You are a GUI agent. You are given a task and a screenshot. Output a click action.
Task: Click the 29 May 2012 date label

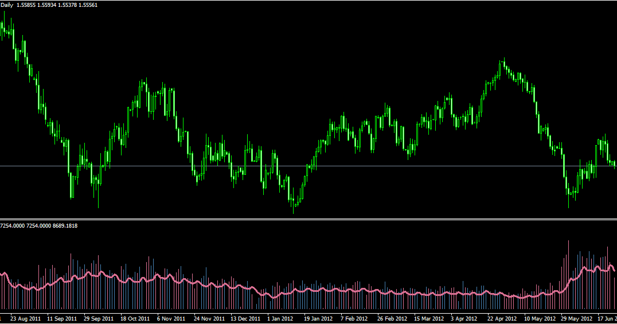click(576, 318)
